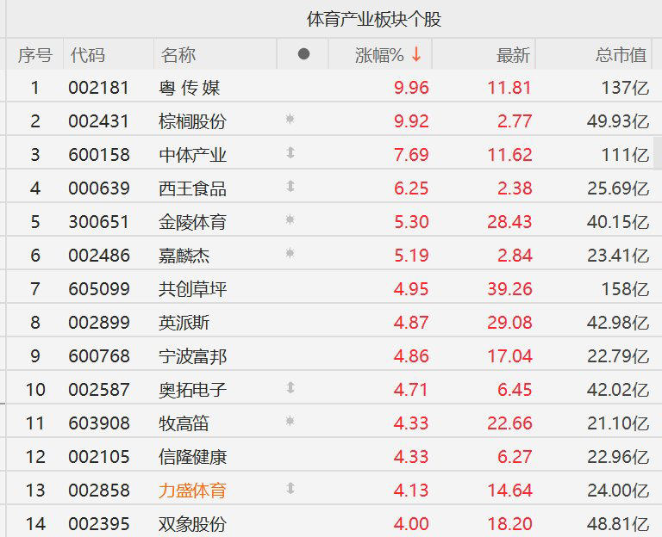Click the descending sort arrow beside 涨幅%
The height and width of the screenshot is (537, 662).
[x=416, y=54]
